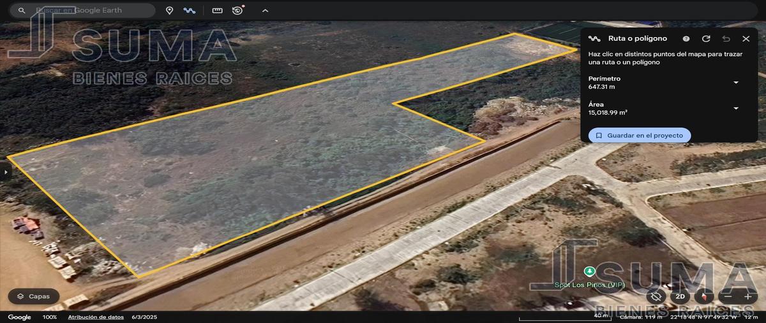The image size is (766, 323).
Task: Click the 12 m elevation readout
Action: coord(751,317)
